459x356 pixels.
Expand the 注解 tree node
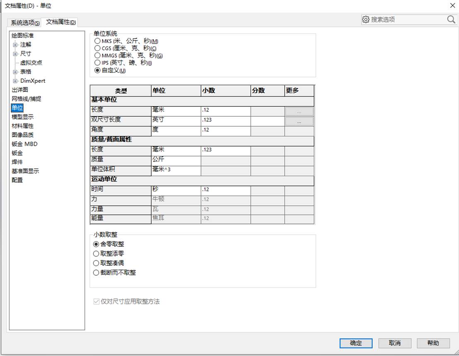click(15, 45)
